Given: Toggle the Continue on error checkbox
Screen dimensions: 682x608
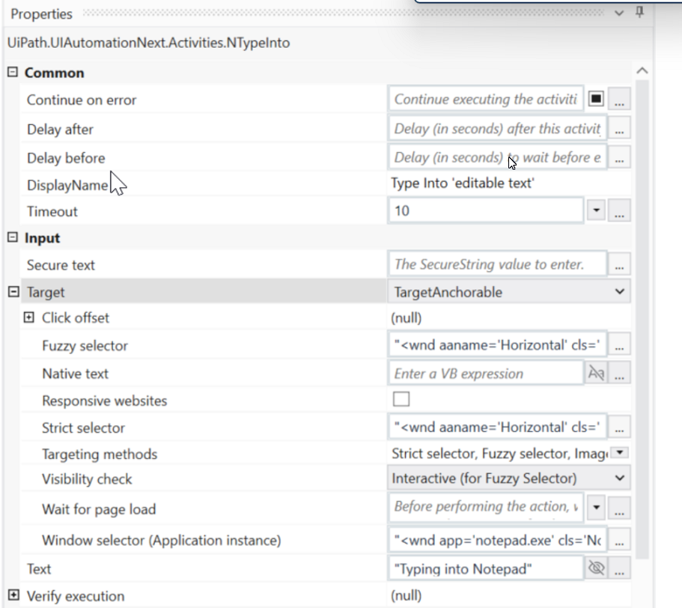Looking at the screenshot, I should [x=596, y=99].
